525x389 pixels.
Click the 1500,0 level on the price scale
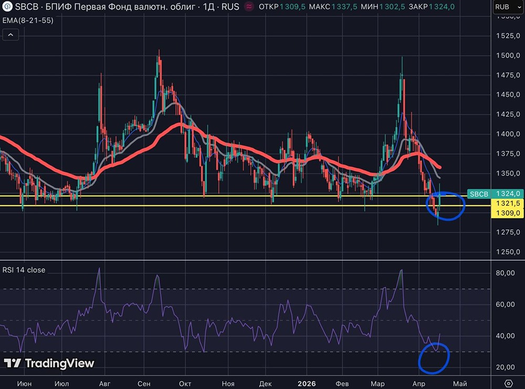508,56
